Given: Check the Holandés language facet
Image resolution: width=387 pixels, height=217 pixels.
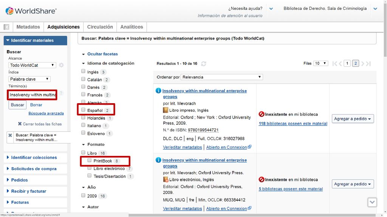Looking at the screenshot, I should [83, 118].
